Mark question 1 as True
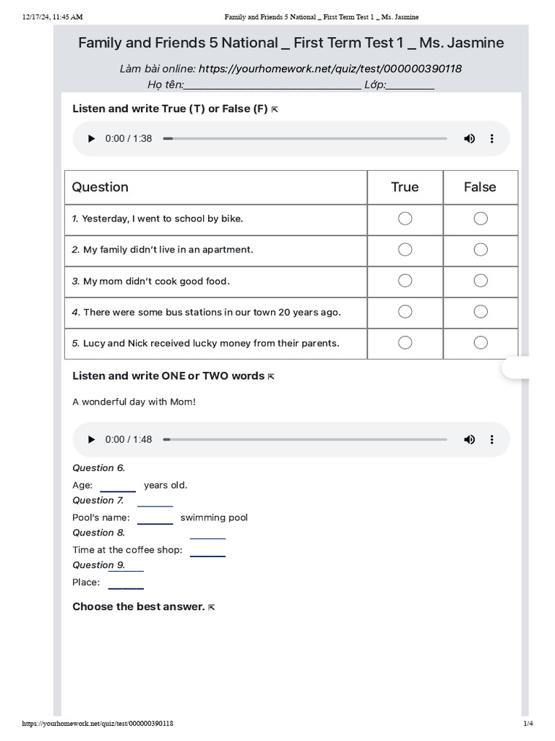 pyautogui.click(x=405, y=219)
